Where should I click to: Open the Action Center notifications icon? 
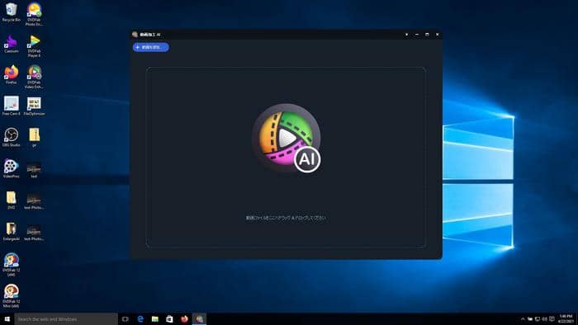coord(552,319)
